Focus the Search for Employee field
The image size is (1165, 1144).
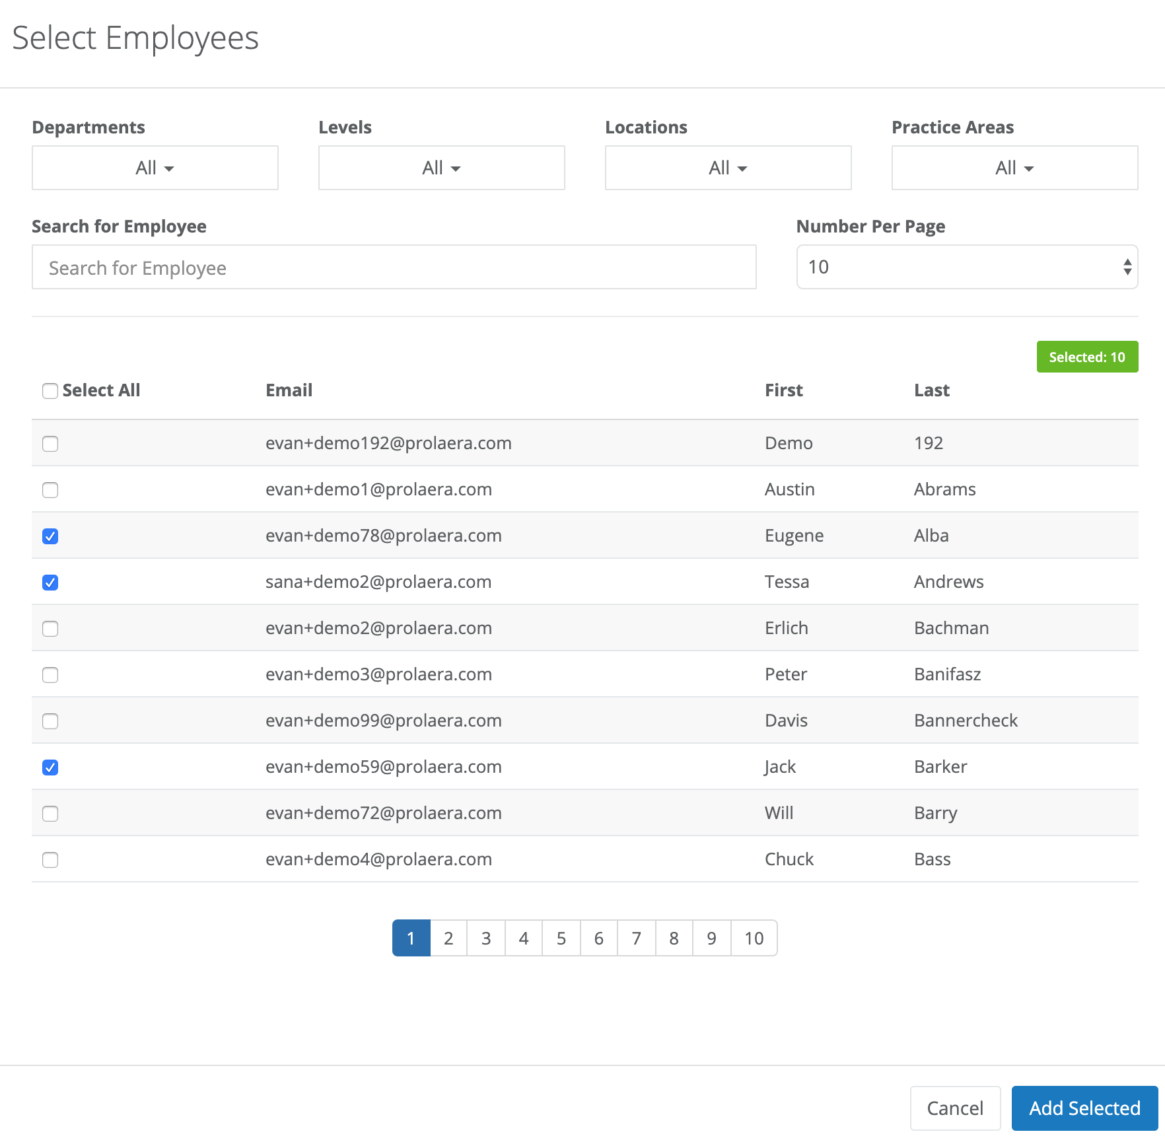point(394,267)
